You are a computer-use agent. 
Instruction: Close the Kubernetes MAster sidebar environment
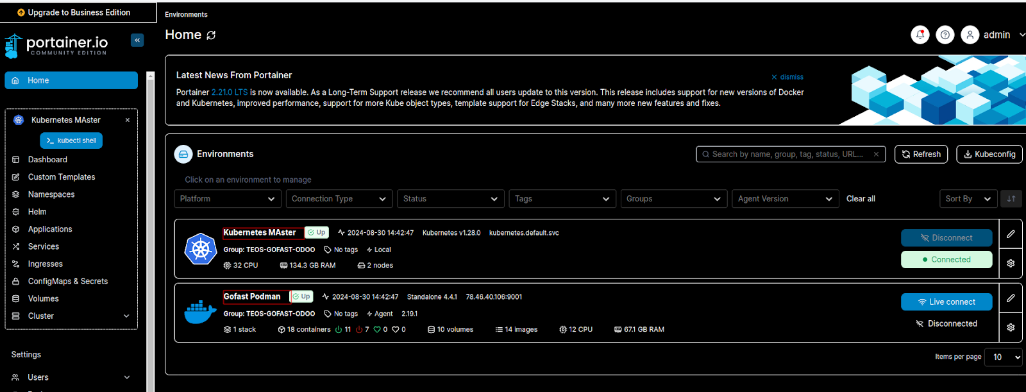point(128,120)
